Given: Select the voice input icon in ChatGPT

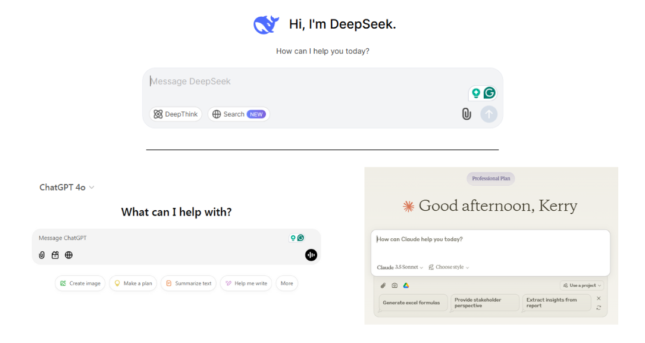Looking at the screenshot, I should point(311,255).
